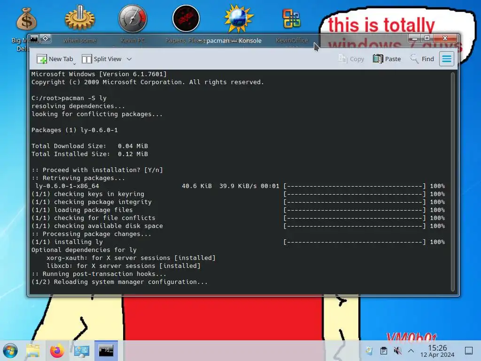Open the Big Money Deluxe desktop icon
The image size is (481, 361).
(26, 19)
